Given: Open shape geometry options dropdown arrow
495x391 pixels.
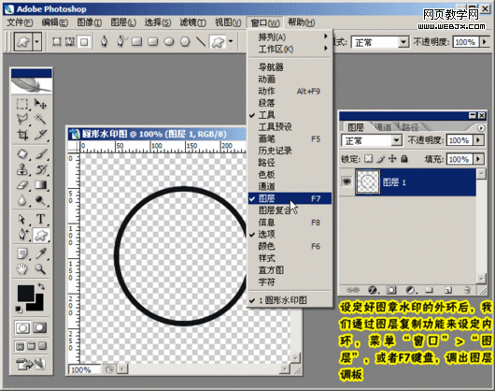Looking at the screenshot, I should [231, 41].
